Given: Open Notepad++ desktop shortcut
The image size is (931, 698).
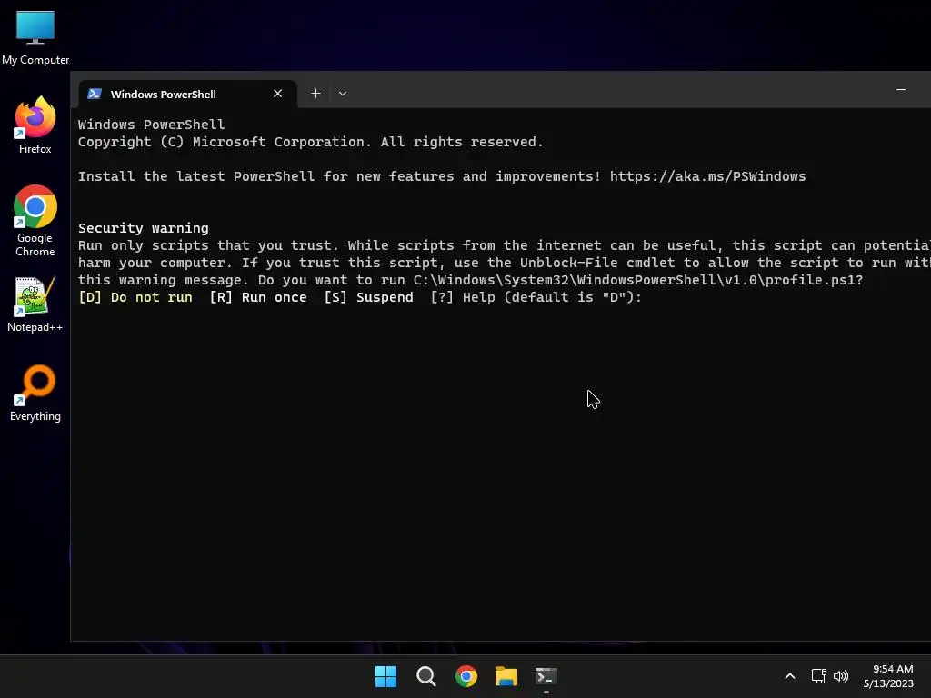Looking at the screenshot, I should coord(35,304).
